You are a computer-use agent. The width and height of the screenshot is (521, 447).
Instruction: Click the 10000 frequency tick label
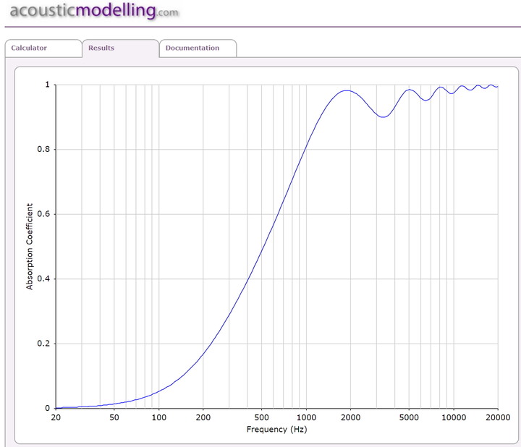[x=454, y=417]
